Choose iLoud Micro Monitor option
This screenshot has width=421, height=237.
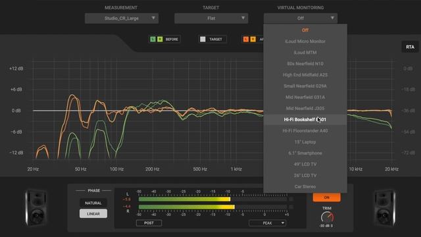(305, 41)
